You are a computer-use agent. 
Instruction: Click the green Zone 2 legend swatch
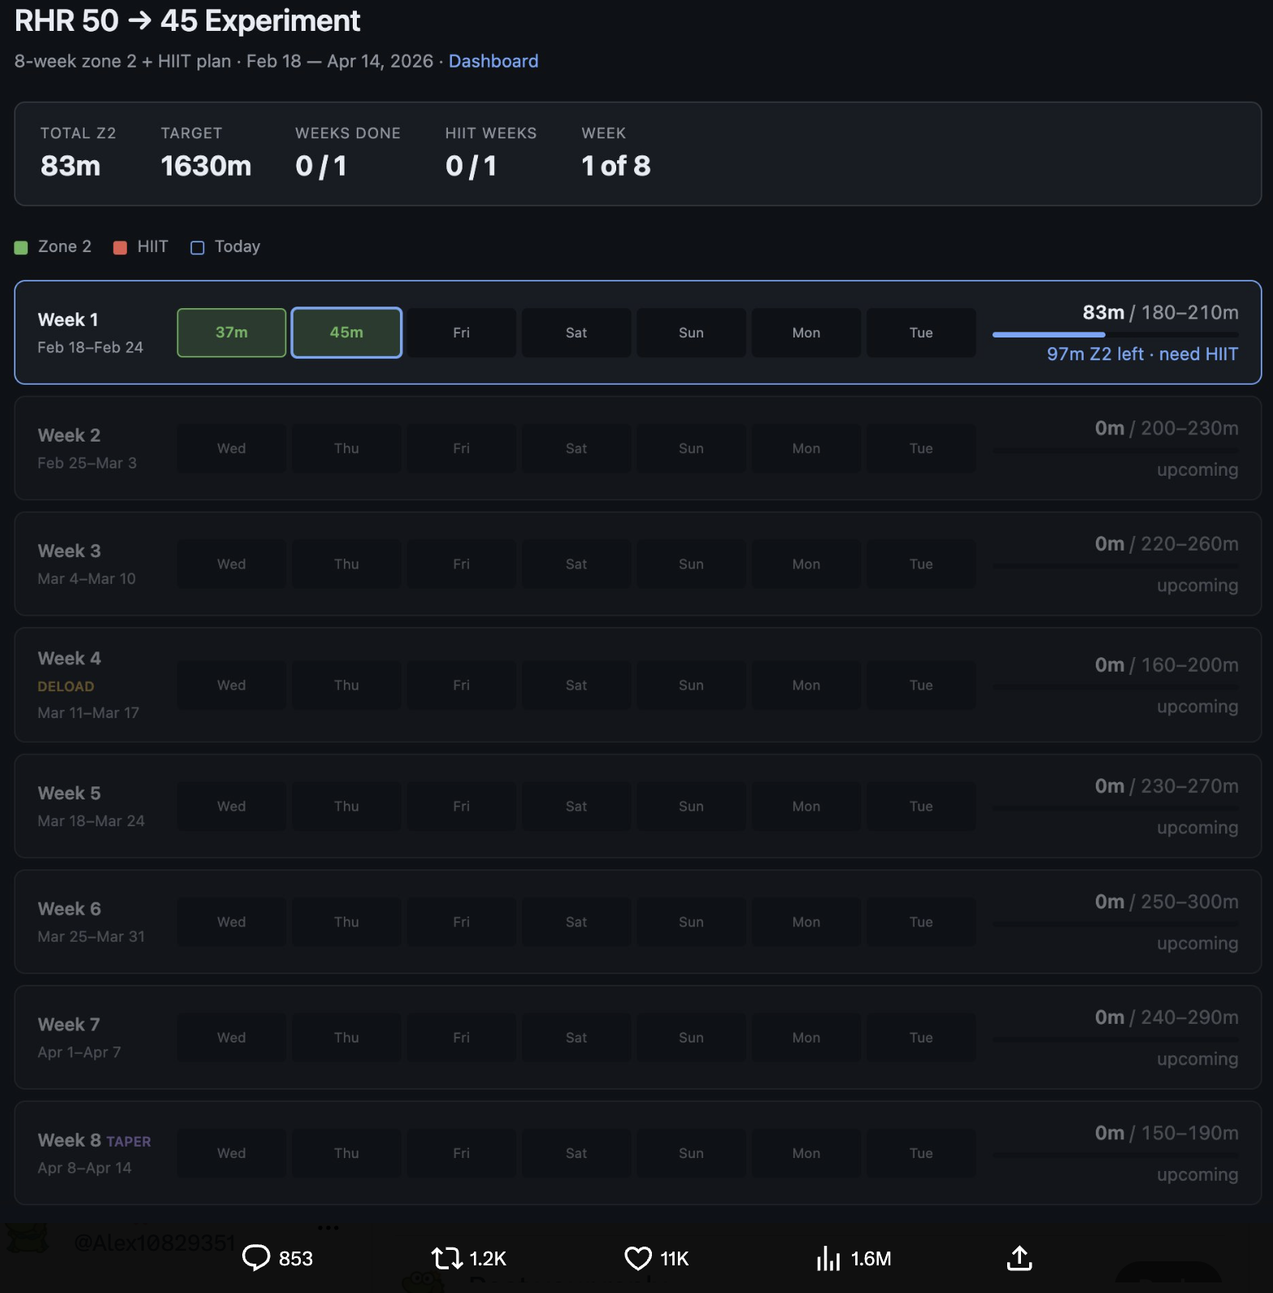21,247
